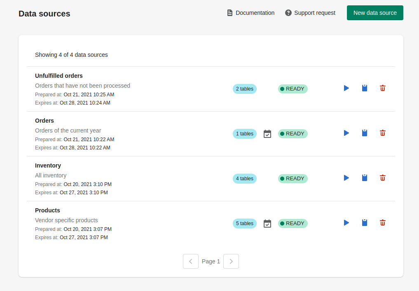419x291 pixels.
Task: Delete the Inventory data source
Action: click(x=382, y=178)
